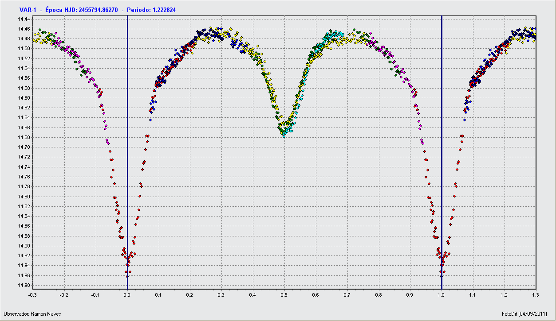Click the 14.98 magnitude axis label
The height and width of the screenshot is (321, 556).
[24, 285]
